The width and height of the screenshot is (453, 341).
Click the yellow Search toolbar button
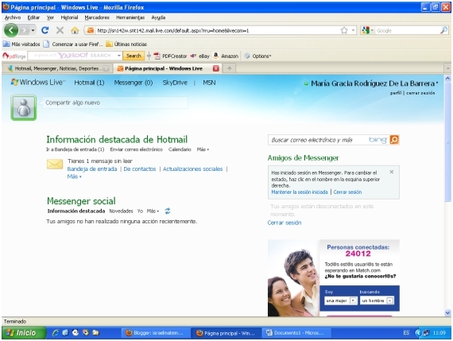pos(134,56)
